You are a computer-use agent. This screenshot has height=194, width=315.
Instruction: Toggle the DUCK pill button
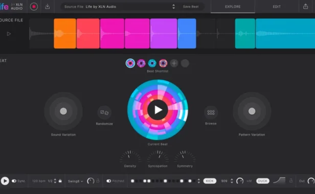[262, 181]
